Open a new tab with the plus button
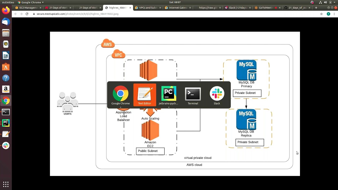Image resolution: width=338 pixels, height=190 pixels. point(316,8)
